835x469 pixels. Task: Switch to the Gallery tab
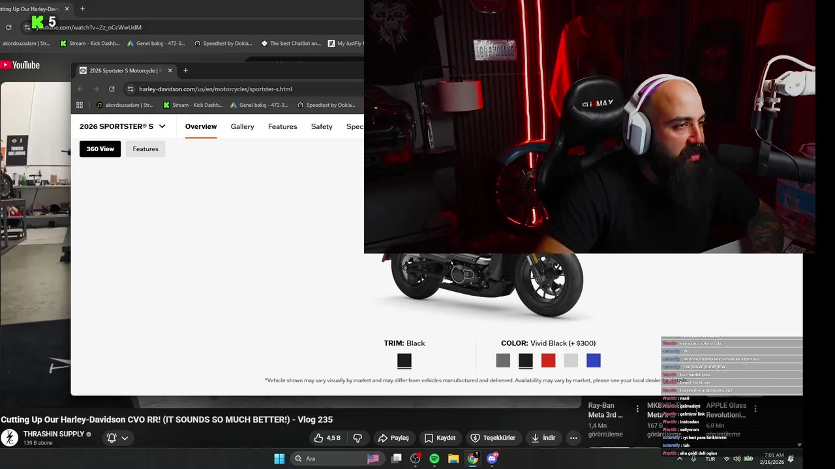click(242, 126)
